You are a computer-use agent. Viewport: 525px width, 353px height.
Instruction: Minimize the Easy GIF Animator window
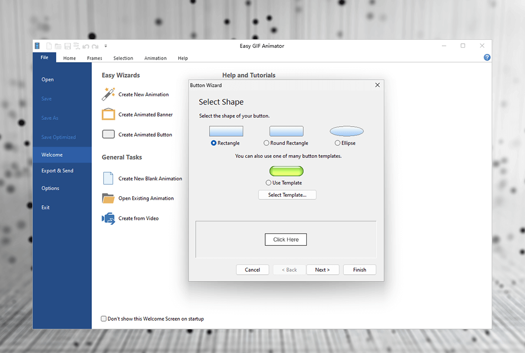coord(444,46)
